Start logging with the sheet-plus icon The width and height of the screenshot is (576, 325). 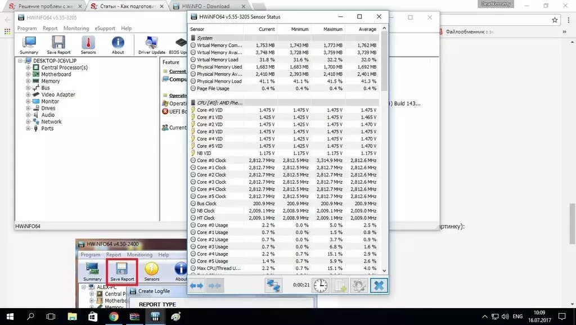point(339,285)
